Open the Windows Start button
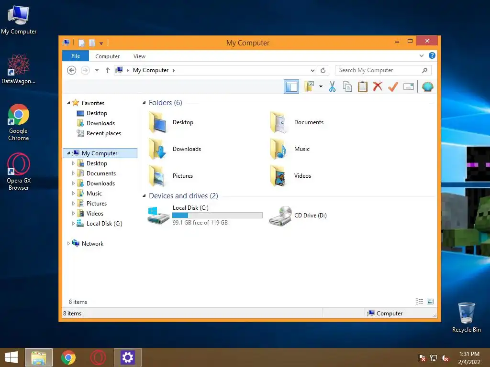This screenshot has width=490, height=367. pos(11,357)
